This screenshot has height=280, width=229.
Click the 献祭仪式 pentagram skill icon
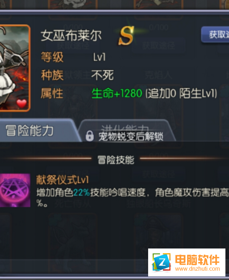pyautogui.click(x=15, y=190)
